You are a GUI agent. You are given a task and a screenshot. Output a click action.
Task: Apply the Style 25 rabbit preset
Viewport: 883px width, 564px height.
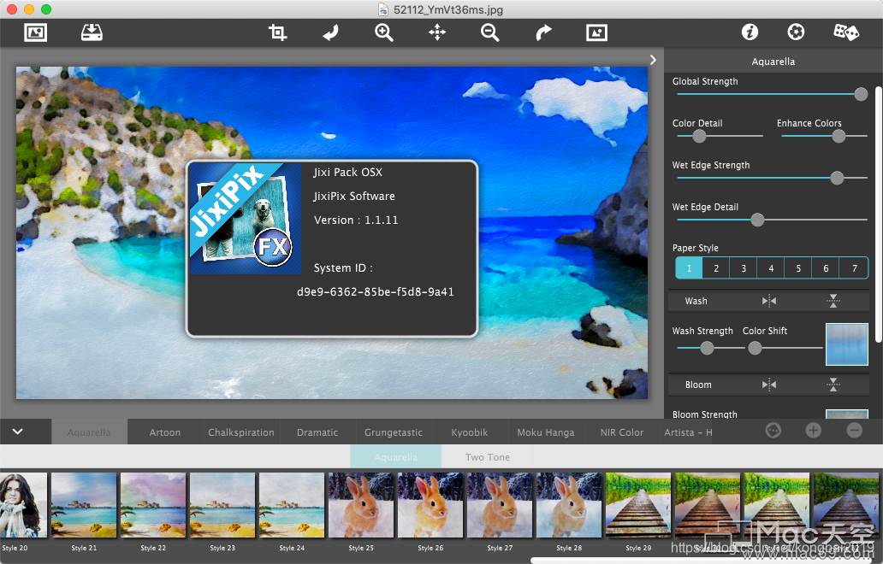pos(361,505)
